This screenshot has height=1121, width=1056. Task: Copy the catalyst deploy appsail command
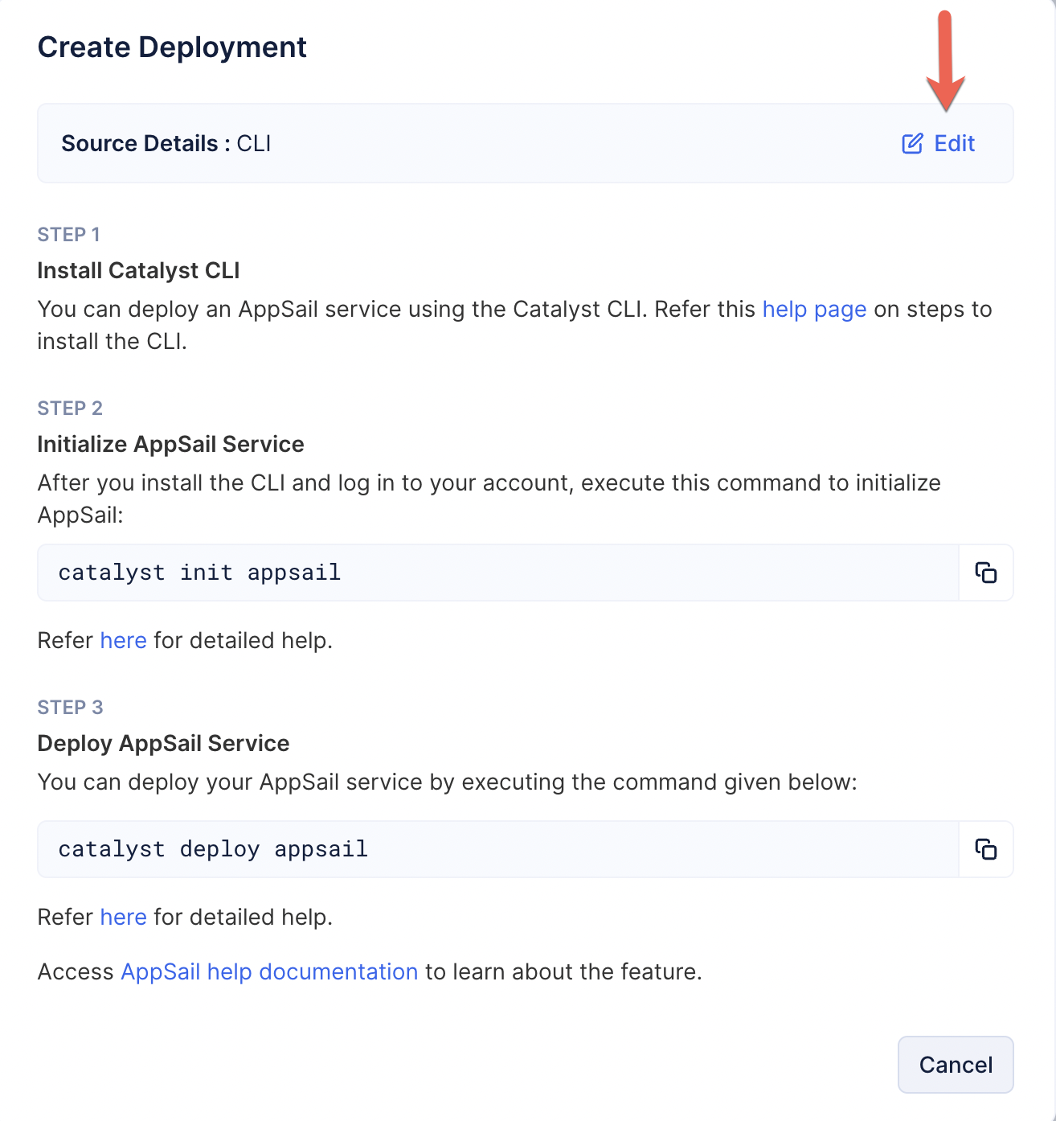986,849
